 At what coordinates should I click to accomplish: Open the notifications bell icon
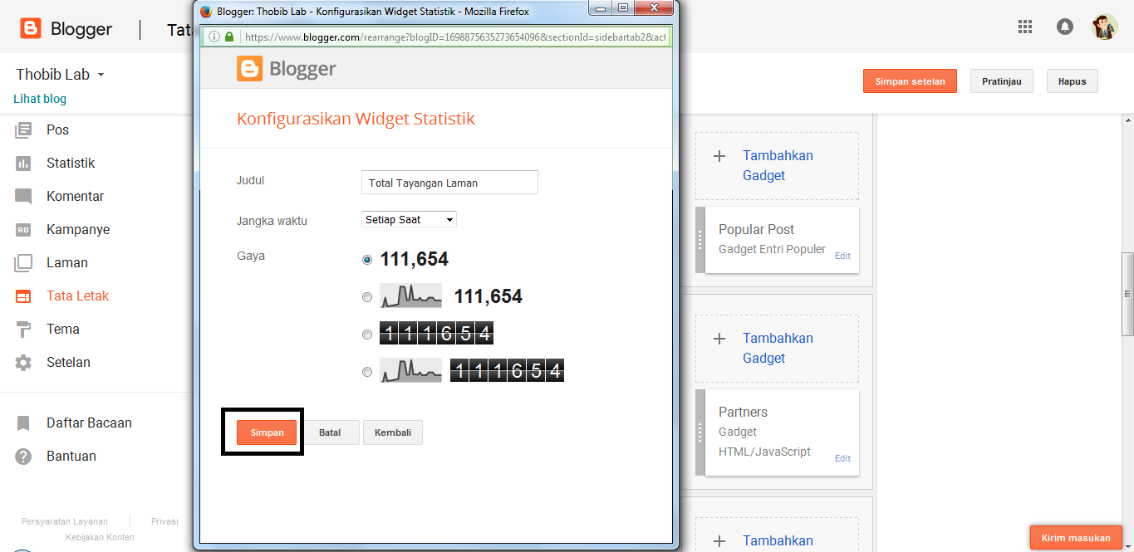pyautogui.click(x=1064, y=27)
